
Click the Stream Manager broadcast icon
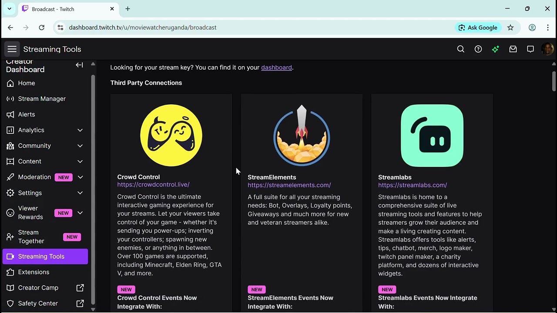10,99
